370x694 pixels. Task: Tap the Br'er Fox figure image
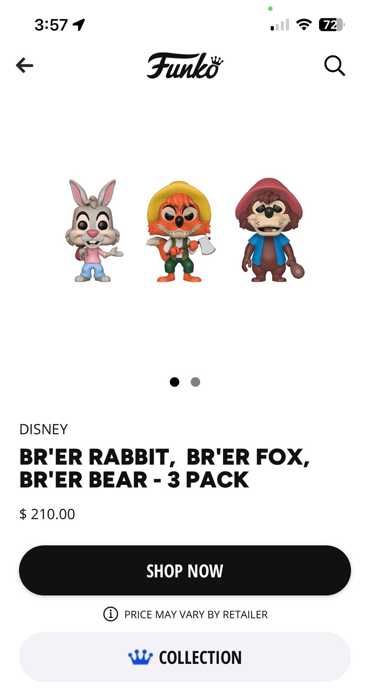179,232
